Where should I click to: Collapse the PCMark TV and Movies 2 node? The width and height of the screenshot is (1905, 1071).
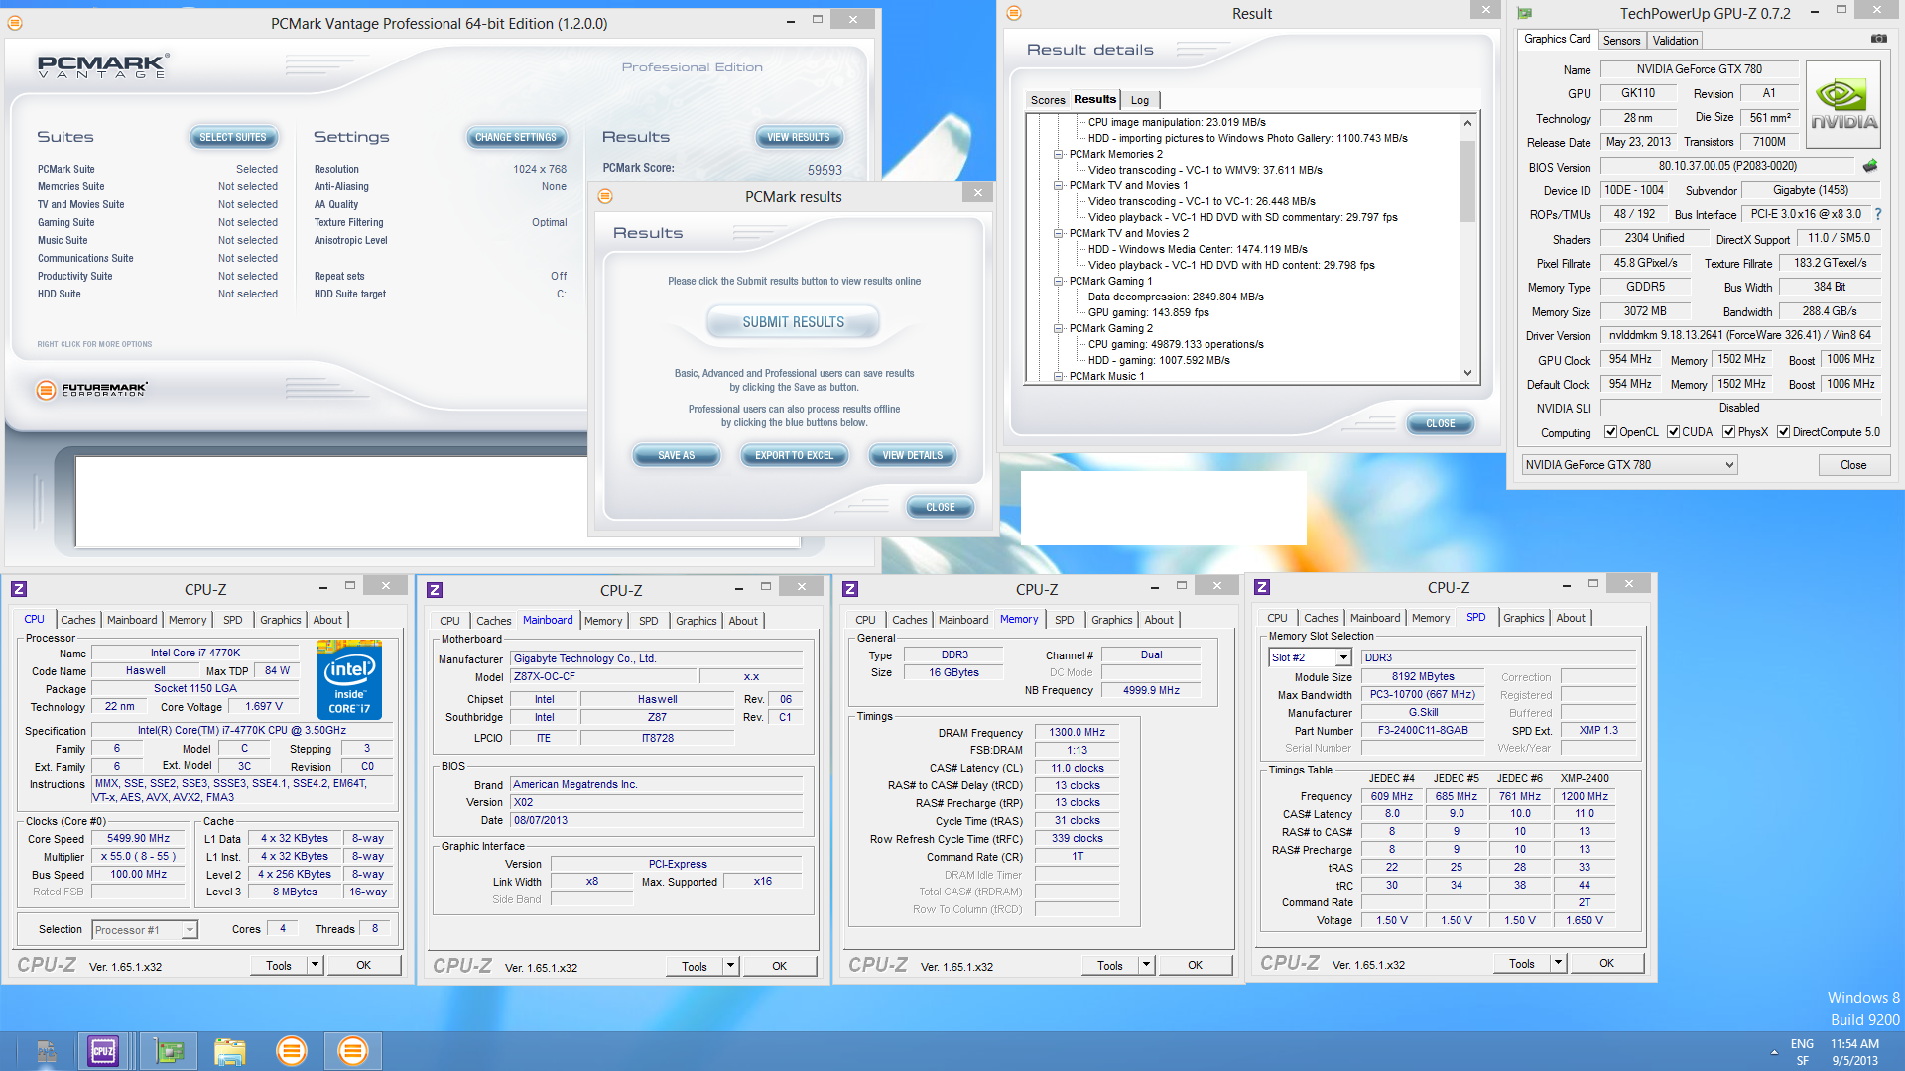1058,233
